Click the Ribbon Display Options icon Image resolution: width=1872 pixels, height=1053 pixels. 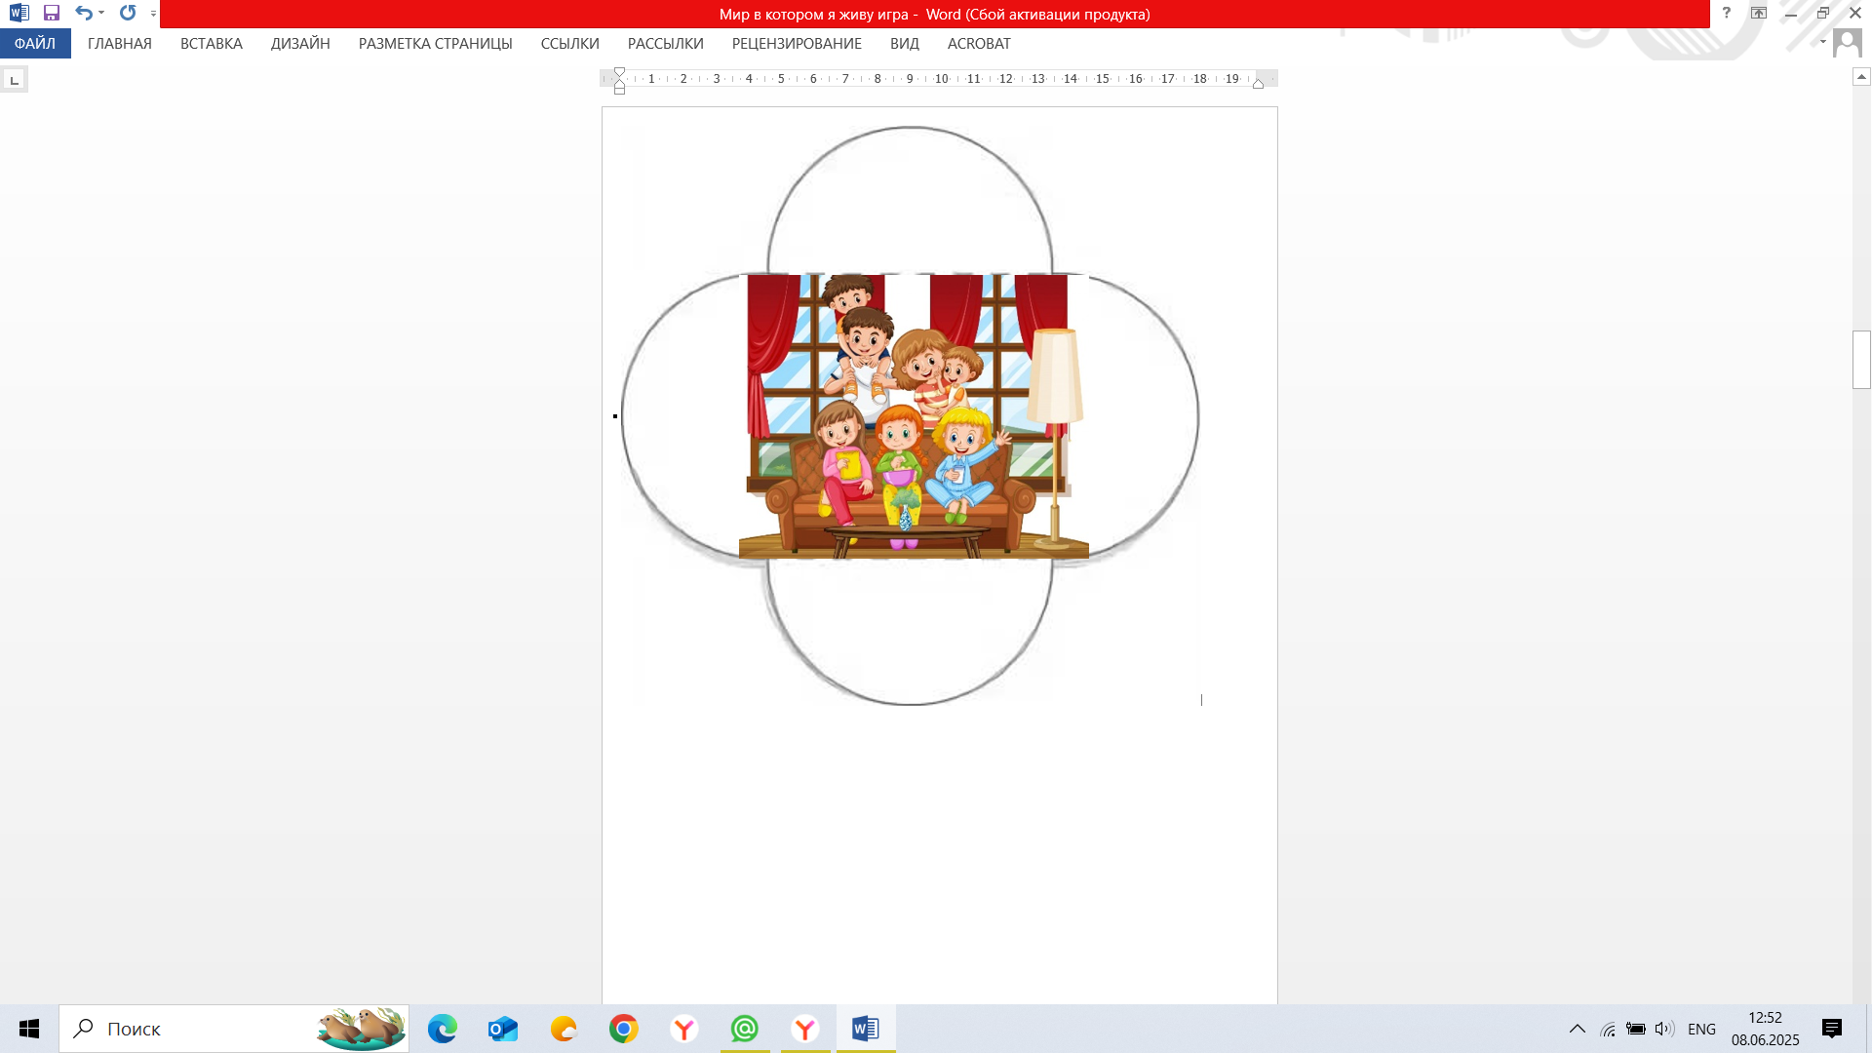(1758, 14)
